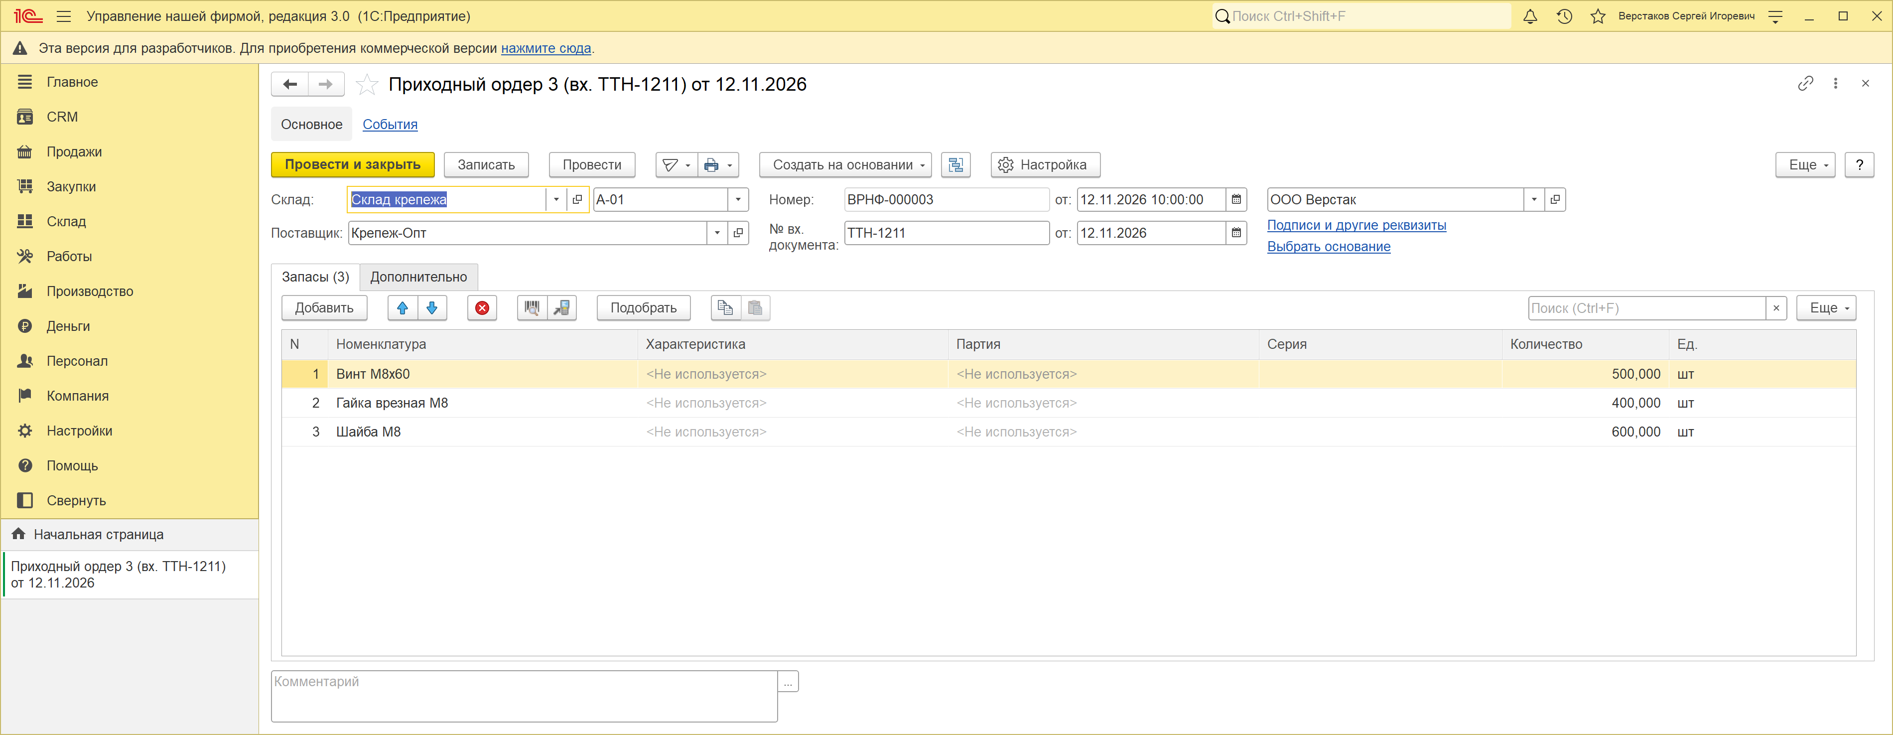
Task: Open Создать на основании dropdown
Action: point(845,164)
